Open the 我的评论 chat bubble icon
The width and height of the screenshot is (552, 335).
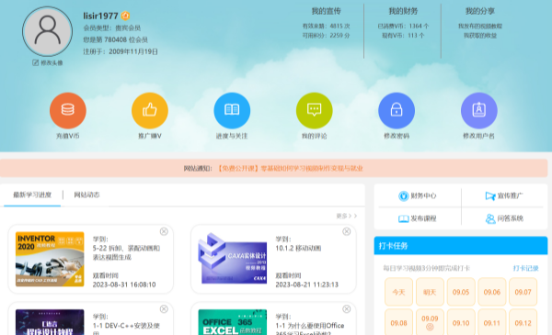tap(314, 110)
